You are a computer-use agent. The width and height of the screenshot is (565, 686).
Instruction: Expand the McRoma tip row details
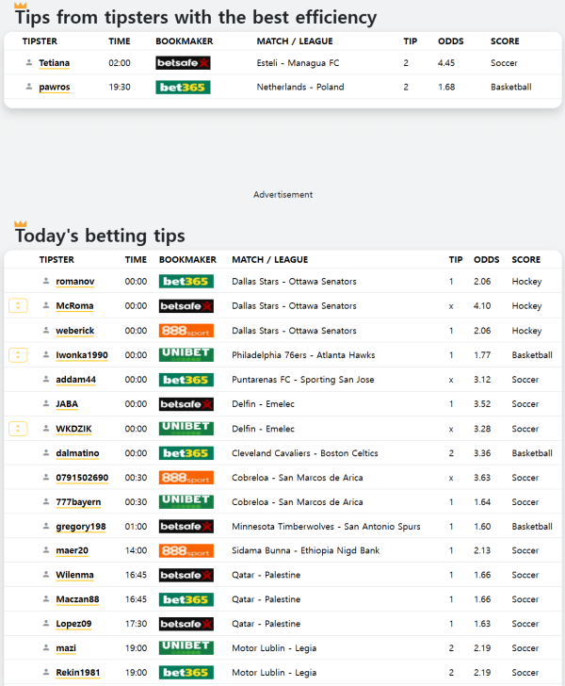tap(19, 306)
